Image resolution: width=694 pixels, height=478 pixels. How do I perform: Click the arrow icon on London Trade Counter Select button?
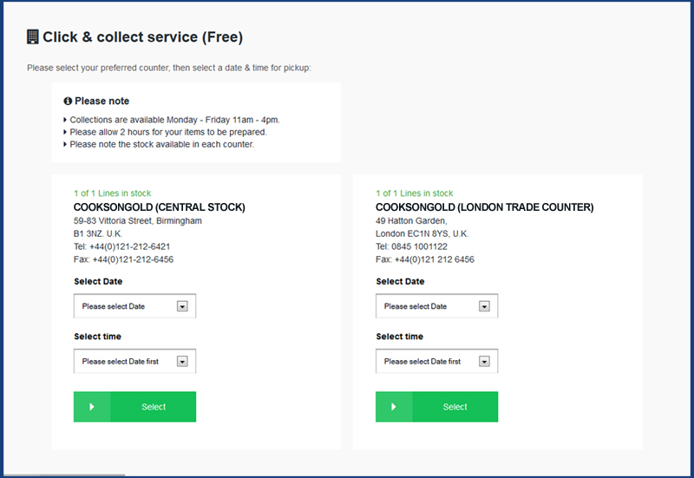pos(394,407)
